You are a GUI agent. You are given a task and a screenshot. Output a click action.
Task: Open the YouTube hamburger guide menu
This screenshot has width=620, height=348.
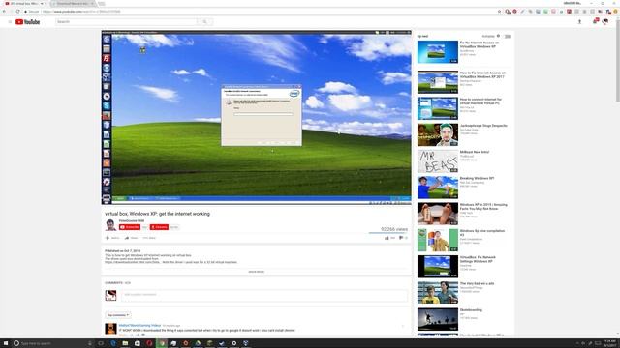tap(10, 22)
